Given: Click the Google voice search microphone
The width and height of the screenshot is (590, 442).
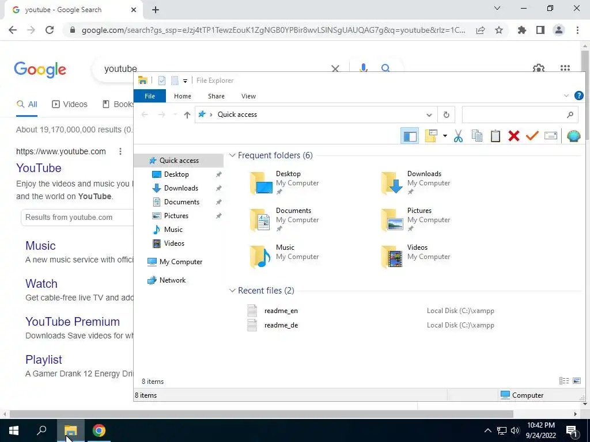Looking at the screenshot, I should (x=363, y=68).
